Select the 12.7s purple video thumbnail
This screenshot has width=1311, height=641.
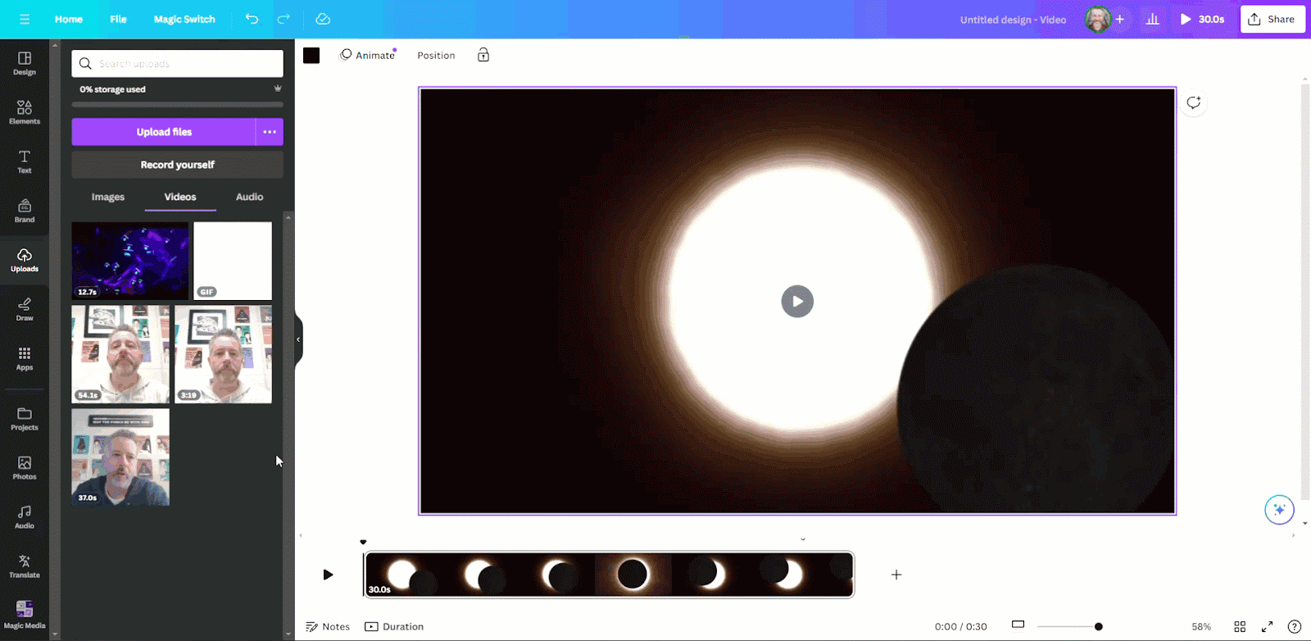point(130,261)
